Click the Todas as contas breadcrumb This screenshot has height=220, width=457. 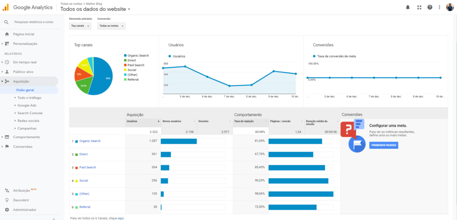71,4
